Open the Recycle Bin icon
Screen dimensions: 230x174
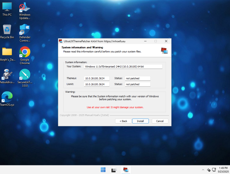click(x=7, y=31)
